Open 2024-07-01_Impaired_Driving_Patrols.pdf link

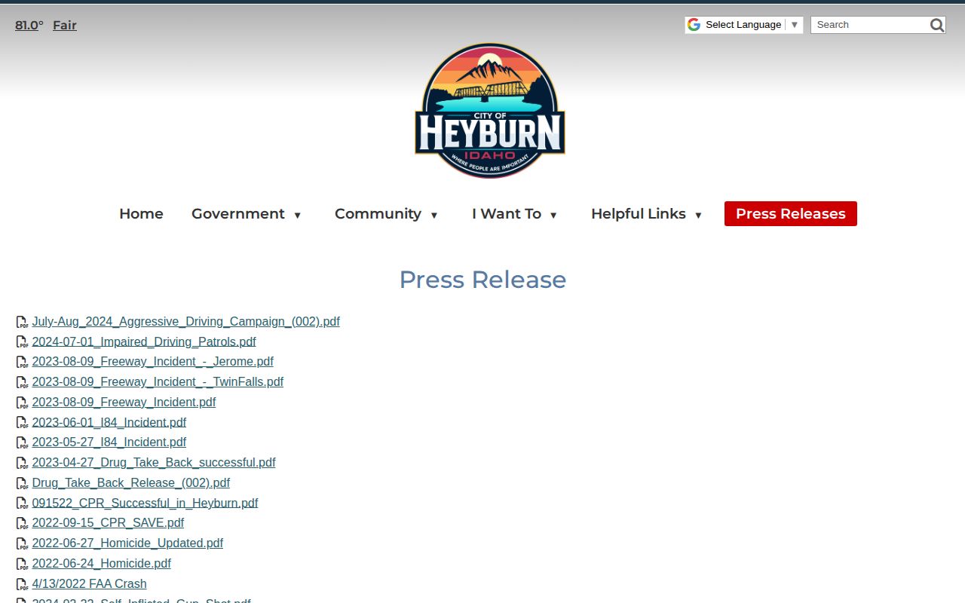coord(144,342)
